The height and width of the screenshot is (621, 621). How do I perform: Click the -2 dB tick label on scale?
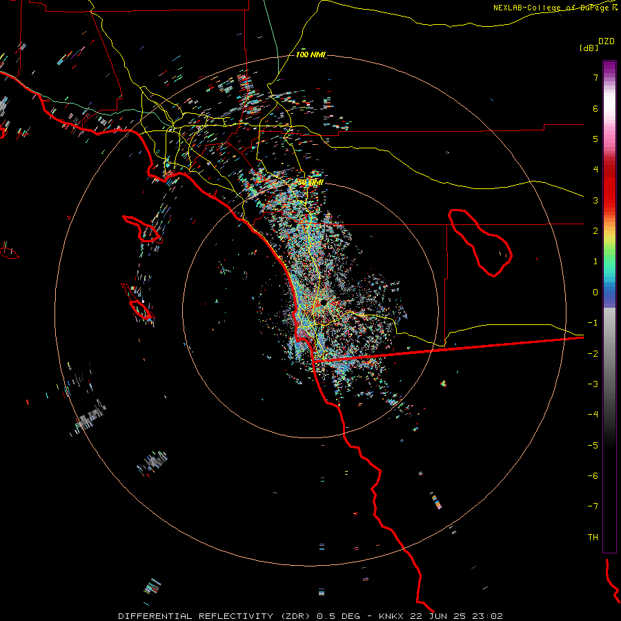click(x=593, y=354)
